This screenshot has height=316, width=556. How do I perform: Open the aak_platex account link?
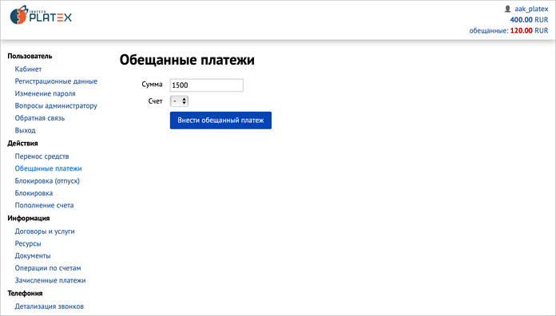pyautogui.click(x=531, y=9)
